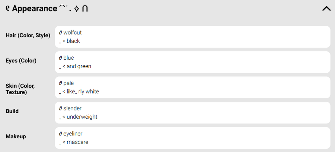Click the Build label
The width and height of the screenshot is (335, 152).
click(12, 111)
